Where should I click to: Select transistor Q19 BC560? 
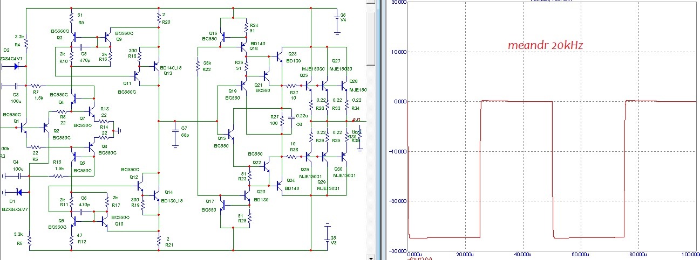point(244,85)
